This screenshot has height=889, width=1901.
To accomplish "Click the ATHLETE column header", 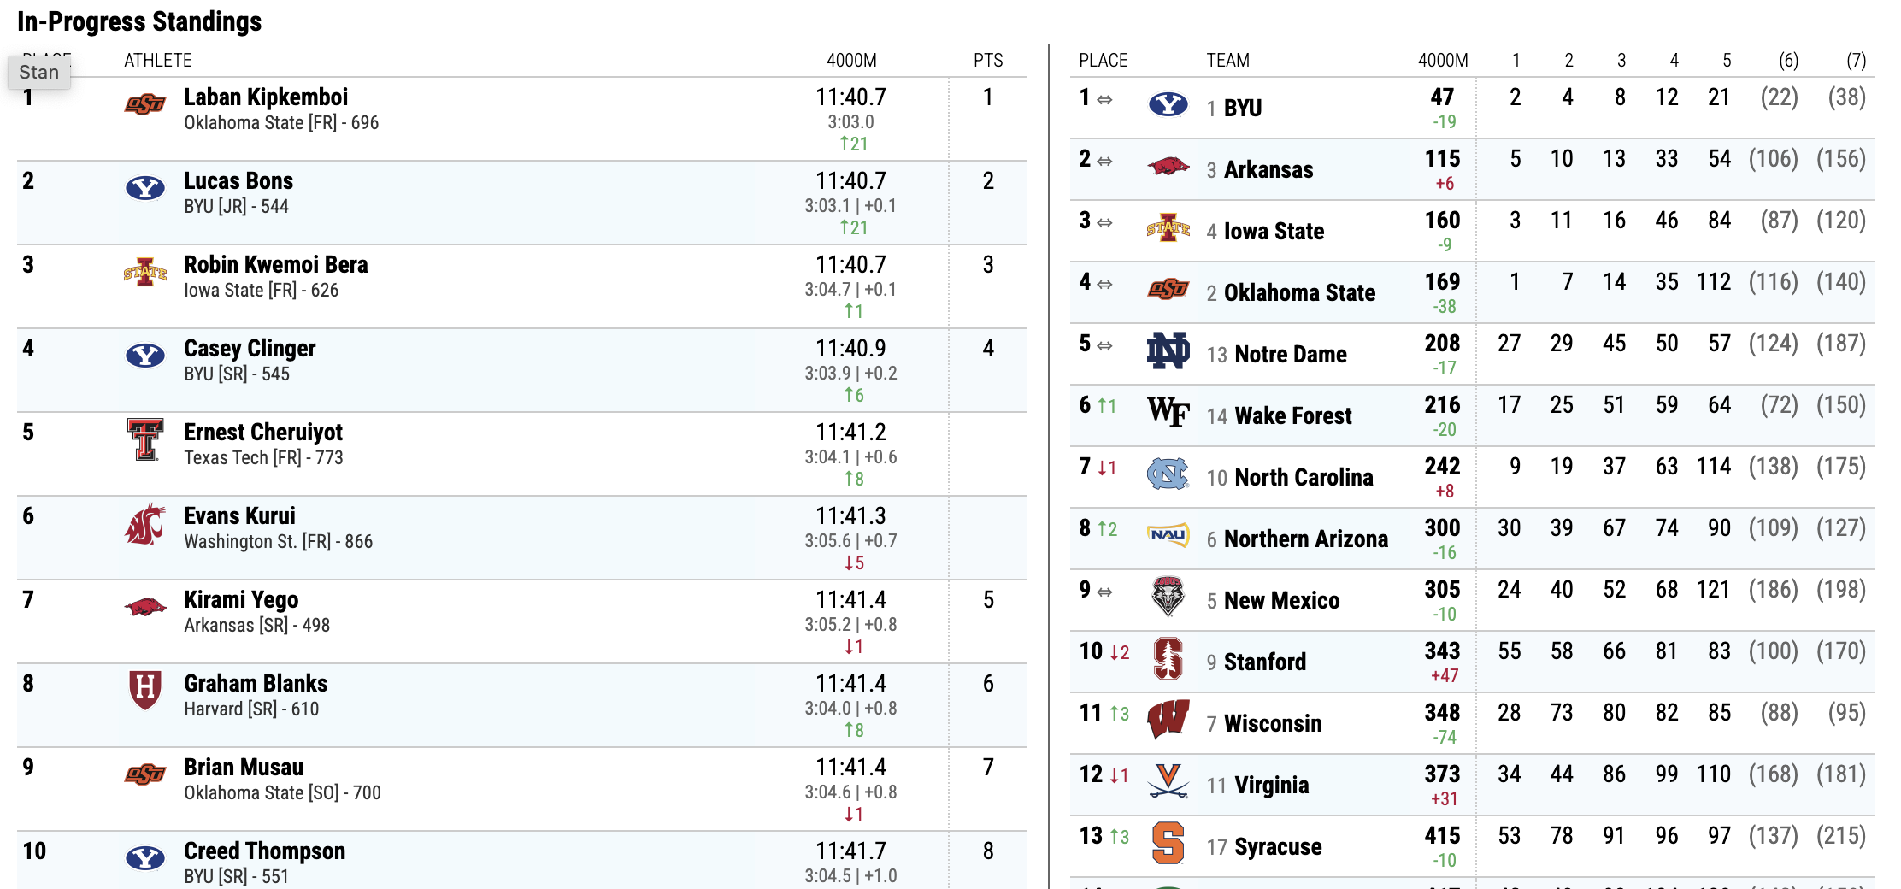I will pos(158,61).
